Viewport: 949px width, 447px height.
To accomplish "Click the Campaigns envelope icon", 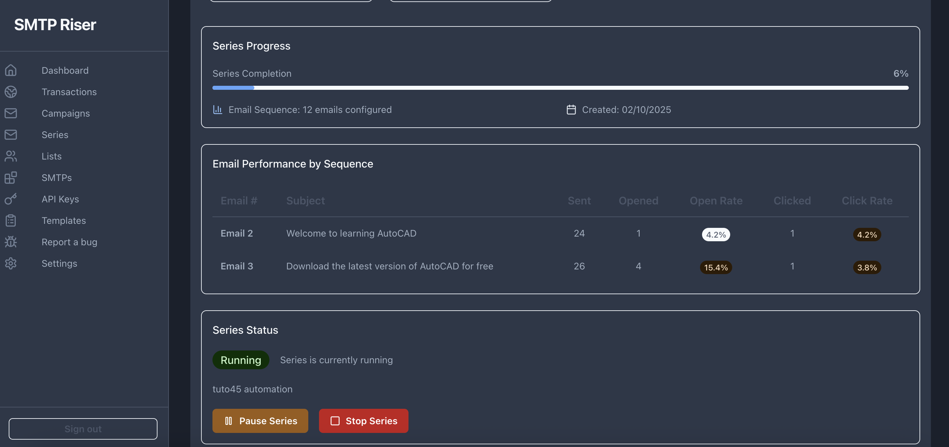I will coord(11,113).
